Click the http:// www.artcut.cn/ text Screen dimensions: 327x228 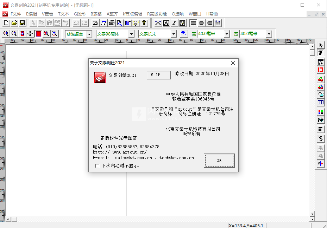pyautogui.click(x=120, y=152)
